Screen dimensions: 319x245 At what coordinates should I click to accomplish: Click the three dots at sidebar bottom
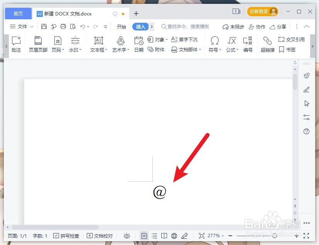pyautogui.click(x=307, y=223)
